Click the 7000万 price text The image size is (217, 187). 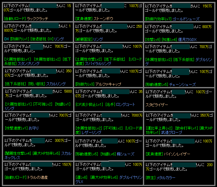[x=137, y=115]
